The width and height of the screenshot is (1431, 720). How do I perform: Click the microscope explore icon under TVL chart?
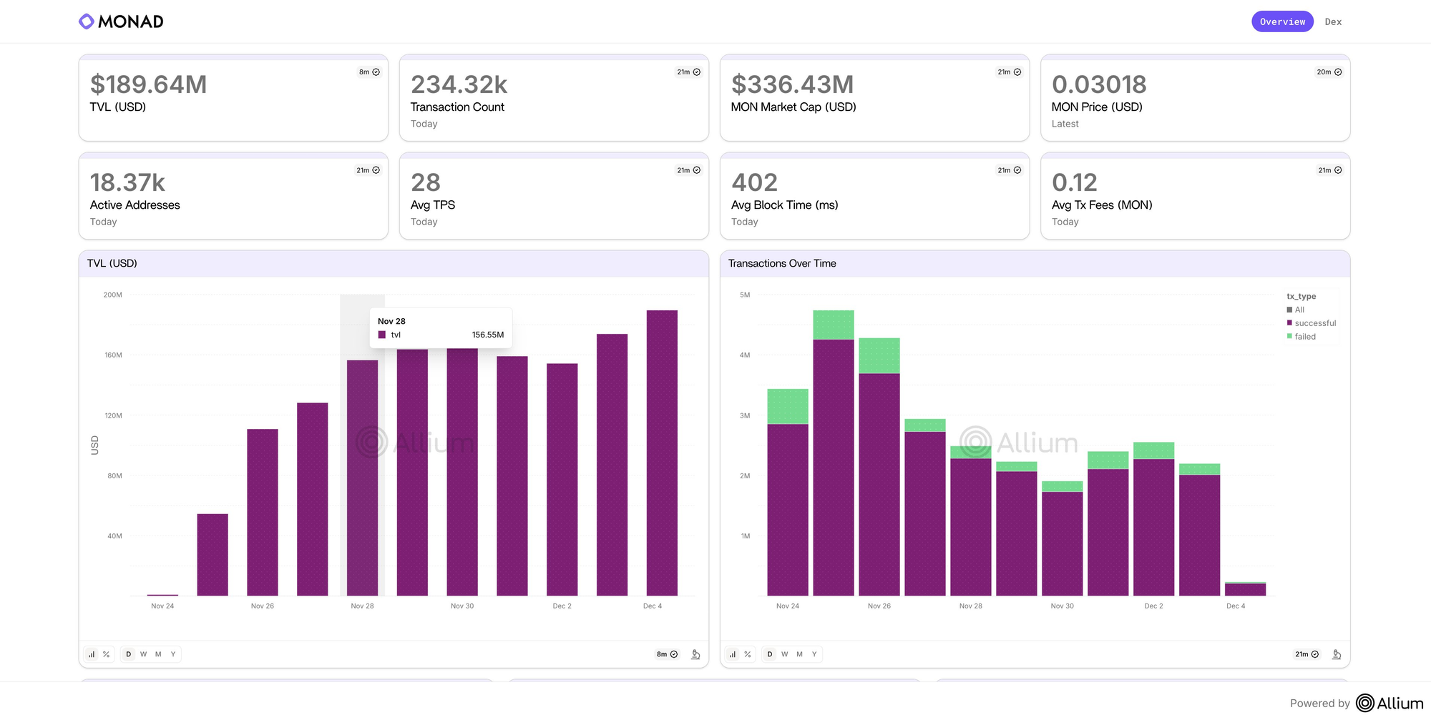(695, 654)
